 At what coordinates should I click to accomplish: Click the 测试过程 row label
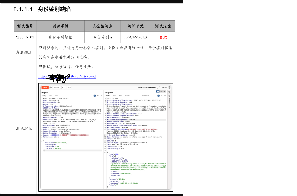tap(24, 128)
